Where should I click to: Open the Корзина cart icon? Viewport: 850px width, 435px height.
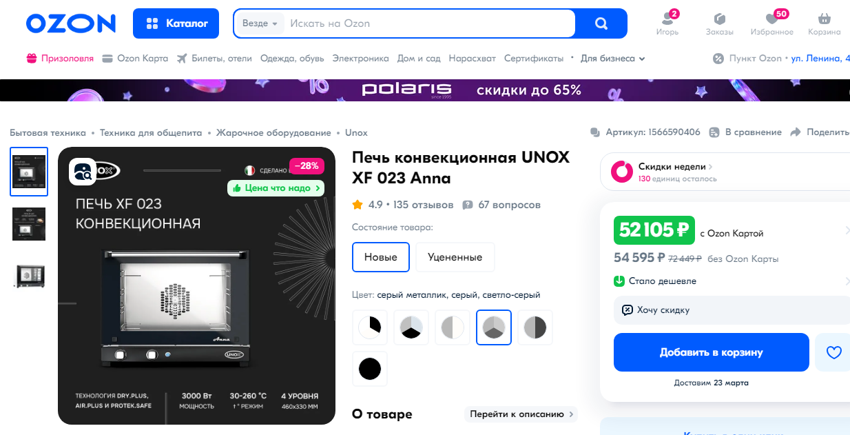[824, 19]
